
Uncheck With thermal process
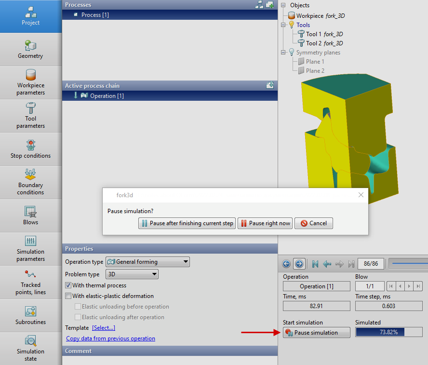click(68, 285)
